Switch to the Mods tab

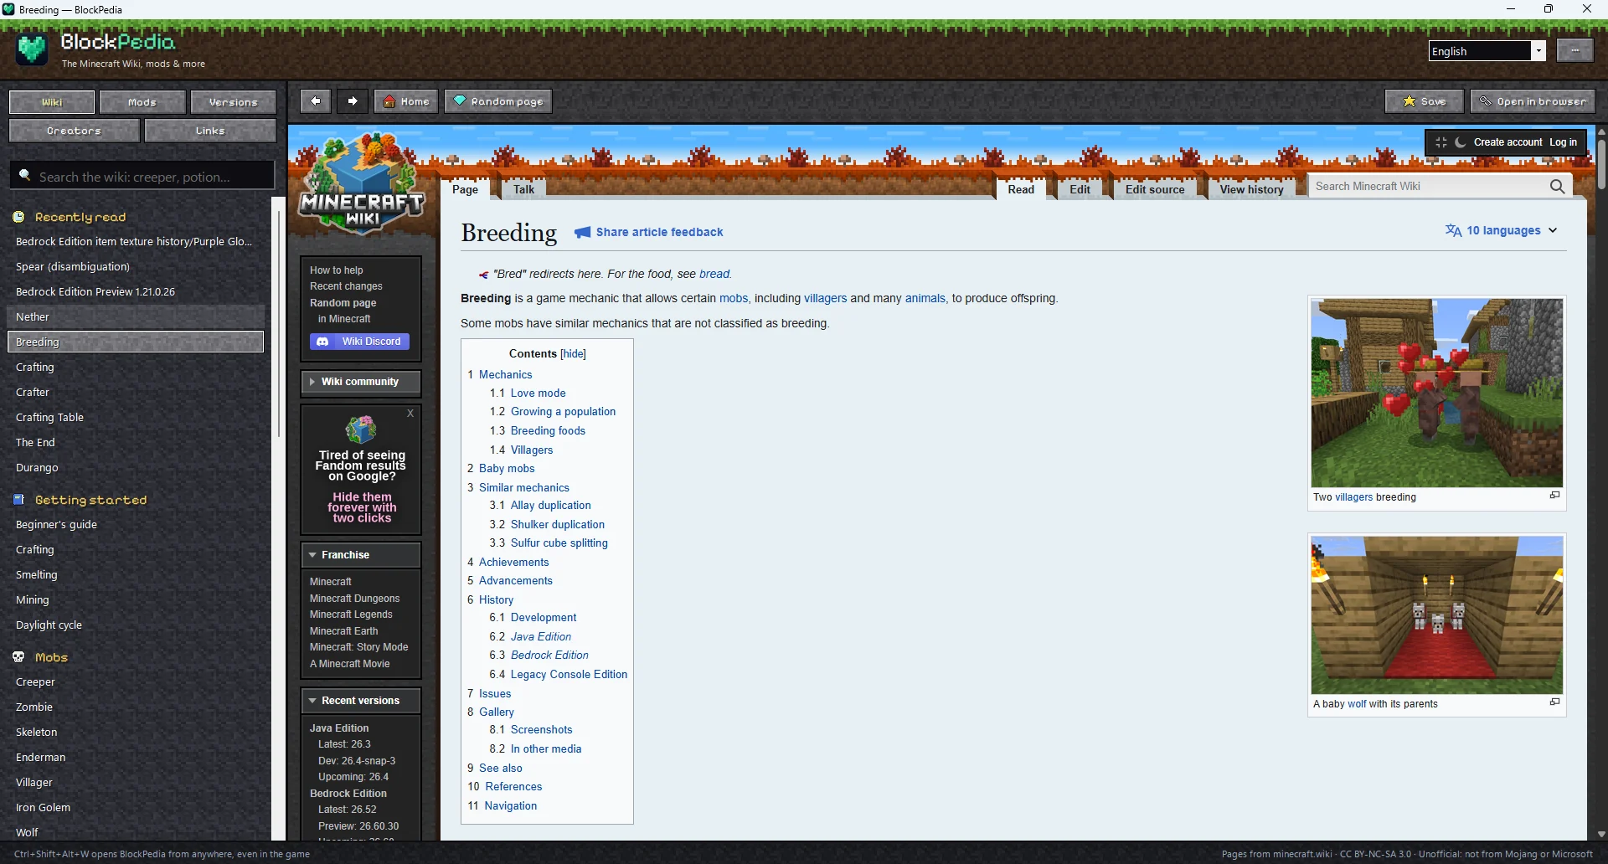(142, 102)
